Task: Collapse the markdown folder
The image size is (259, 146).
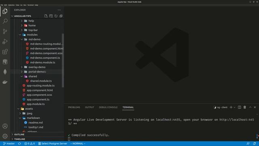Action: [x=33, y=118]
